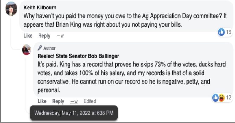Open Reelect State Senator Bob Ballinger page
Image resolution: width=235 pixels, height=123 pixels.
click(78, 56)
